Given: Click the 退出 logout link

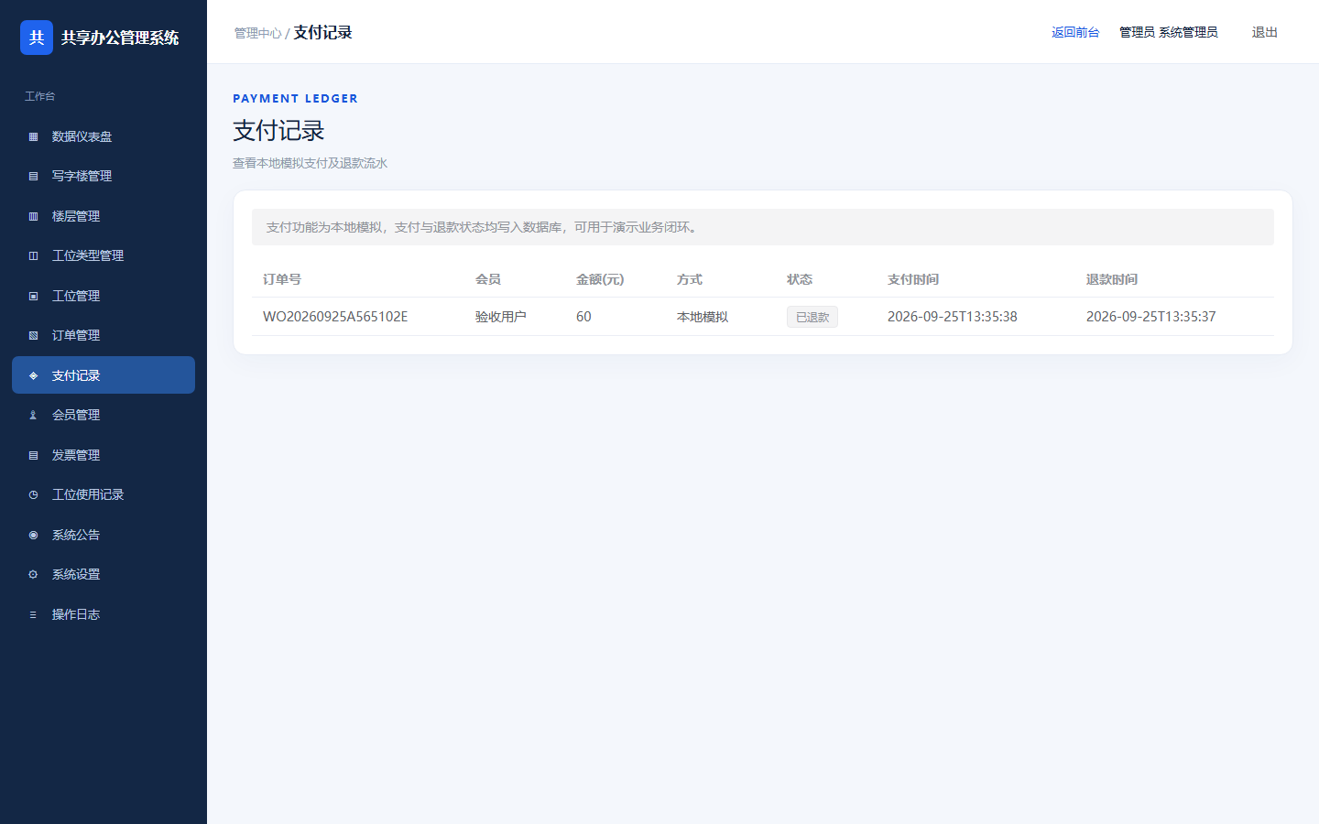Looking at the screenshot, I should pyautogui.click(x=1265, y=32).
